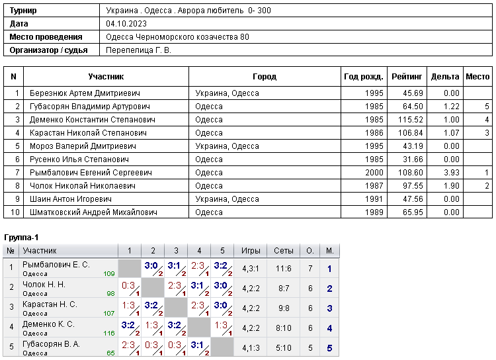Click the 'Организатор / судья' label
The width and height of the screenshot is (496, 360).
click(48, 50)
